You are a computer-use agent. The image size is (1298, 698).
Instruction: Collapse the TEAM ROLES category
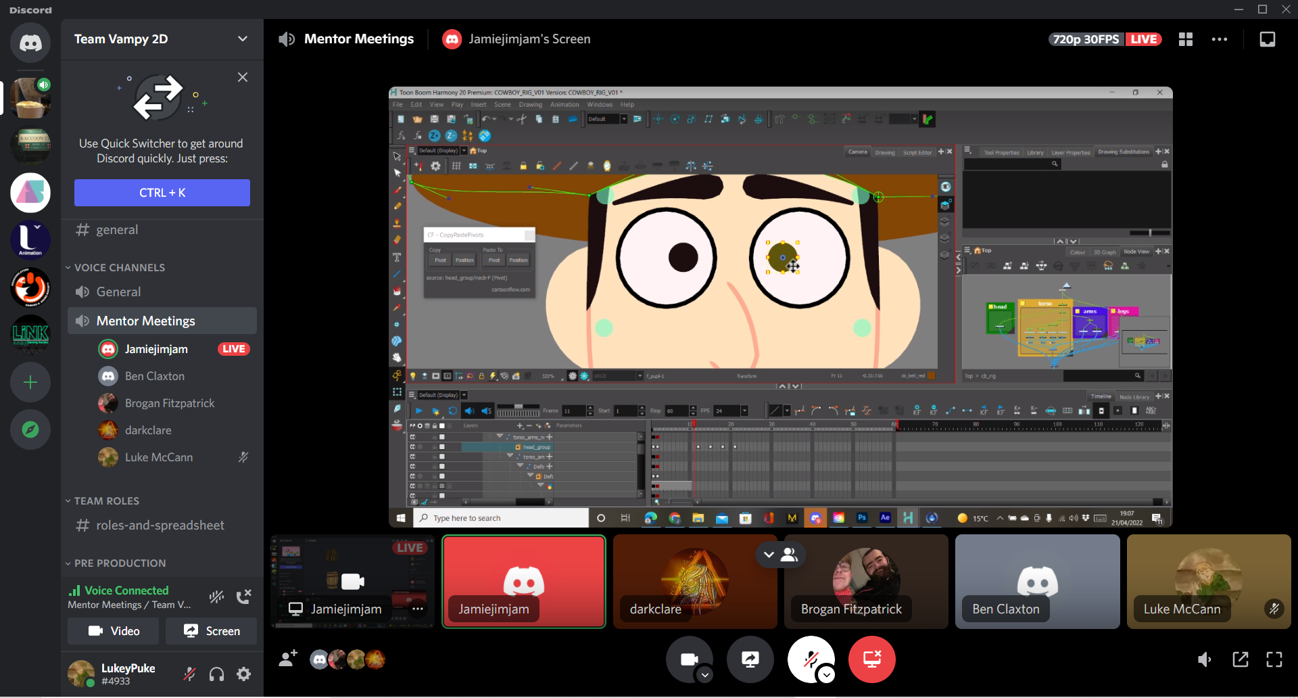[103, 501]
